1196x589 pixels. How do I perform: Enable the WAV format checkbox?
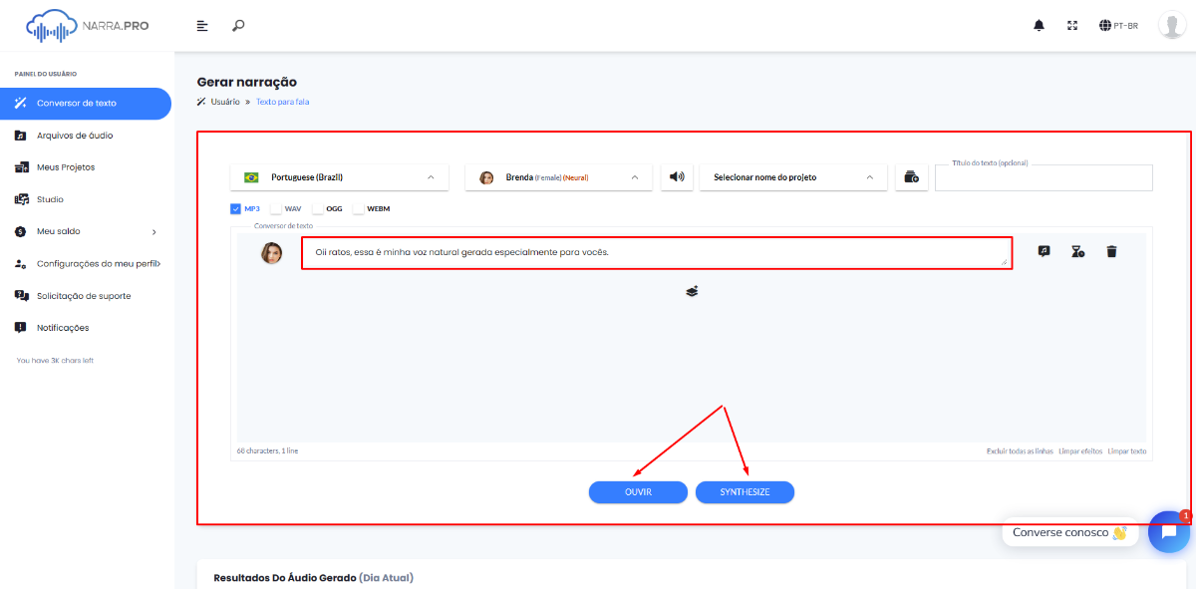(276, 209)
